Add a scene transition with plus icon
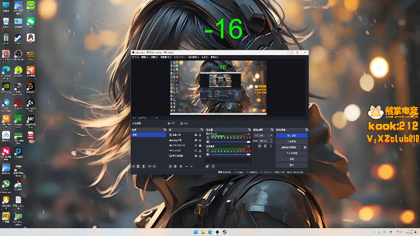This screenshot has width=420, height=236. tap(259, 146)
